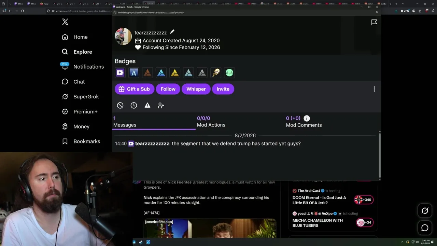Click the browser back arrow
The image size is (437, 246).
coord(10,11)
